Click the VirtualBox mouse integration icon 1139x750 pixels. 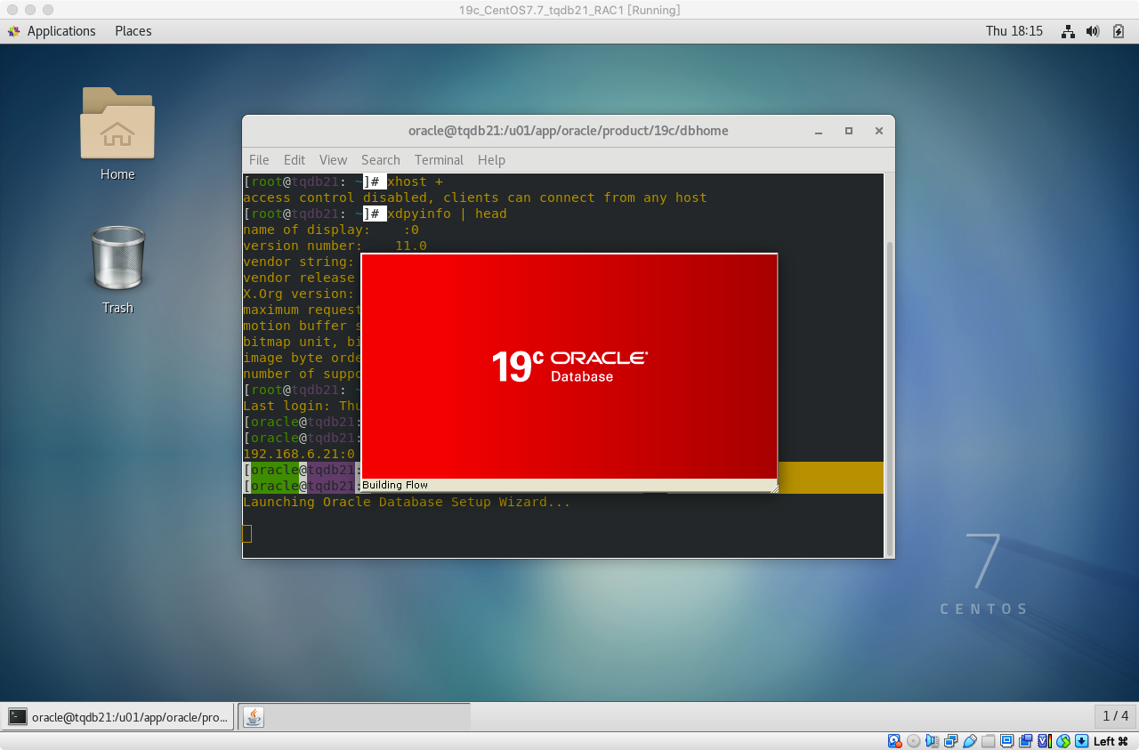pos(1063,741)
